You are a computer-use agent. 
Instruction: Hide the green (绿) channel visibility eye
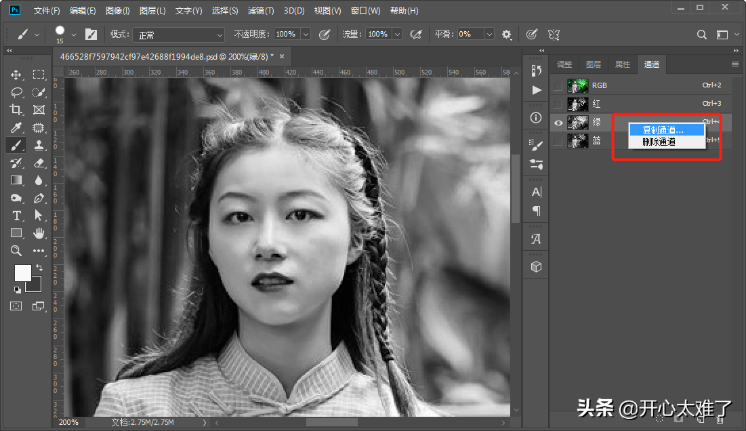click(x=558, y=123)
